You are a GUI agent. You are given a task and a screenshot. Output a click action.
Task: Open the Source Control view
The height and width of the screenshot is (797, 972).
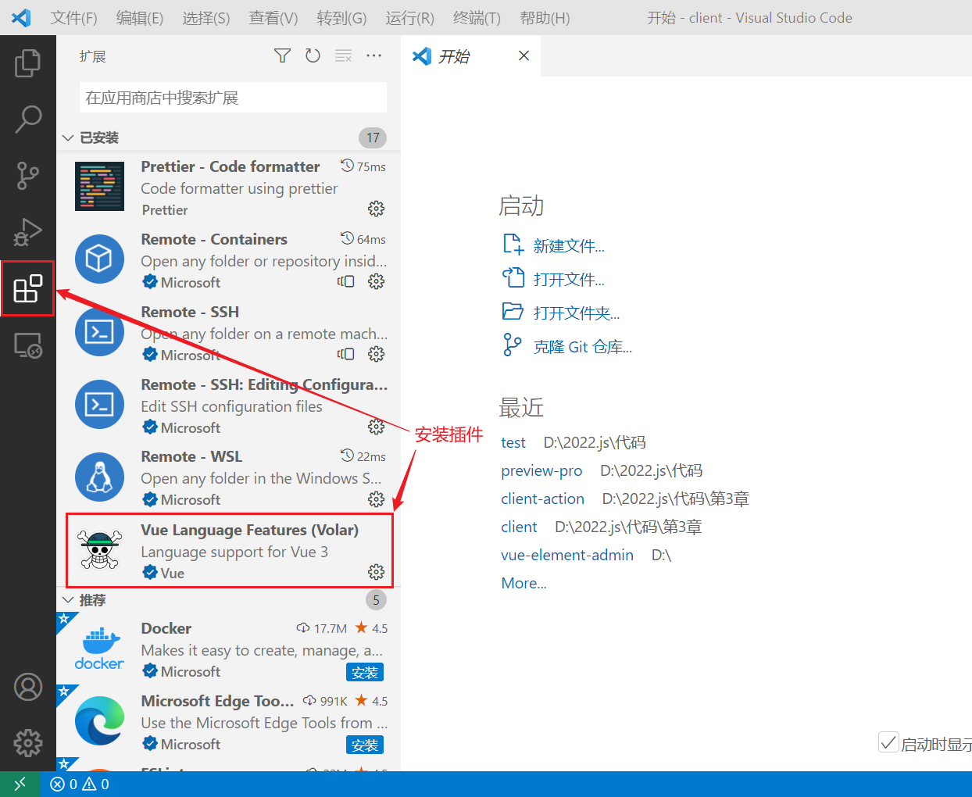[28, 176]
